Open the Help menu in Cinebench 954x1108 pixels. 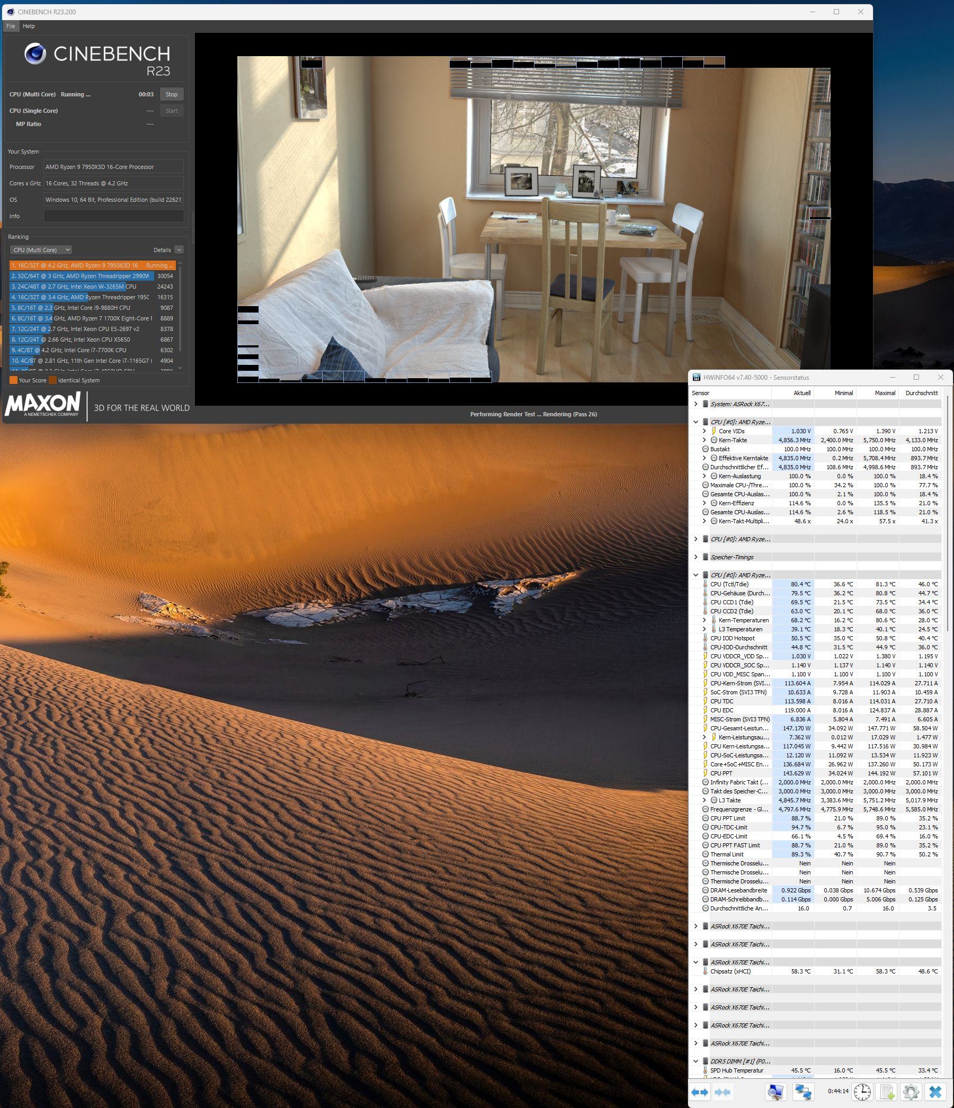coord(29,25)
